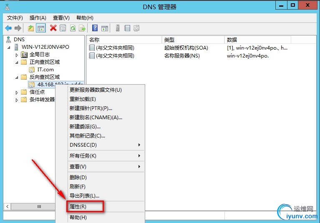Expand the 全局日志 tree node
This screenshot has height=223, width=320.
pyautogui.click(x=17, y=55)
